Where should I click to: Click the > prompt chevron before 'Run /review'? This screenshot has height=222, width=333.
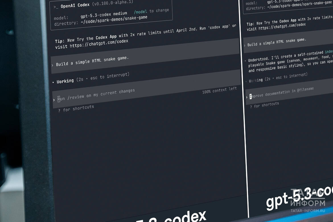click(x=54, y=100)
